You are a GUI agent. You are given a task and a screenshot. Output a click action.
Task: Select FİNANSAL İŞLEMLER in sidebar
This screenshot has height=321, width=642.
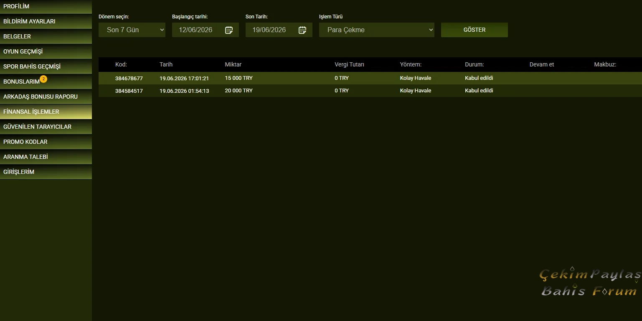[46, 112]
